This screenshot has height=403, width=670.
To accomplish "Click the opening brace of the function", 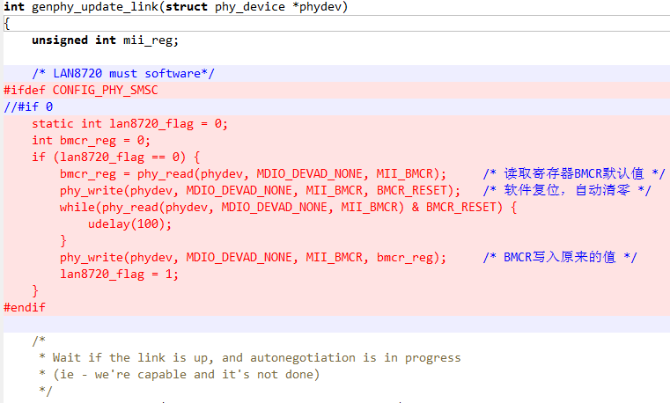I will pyautogui.click(x=6, y=24).
